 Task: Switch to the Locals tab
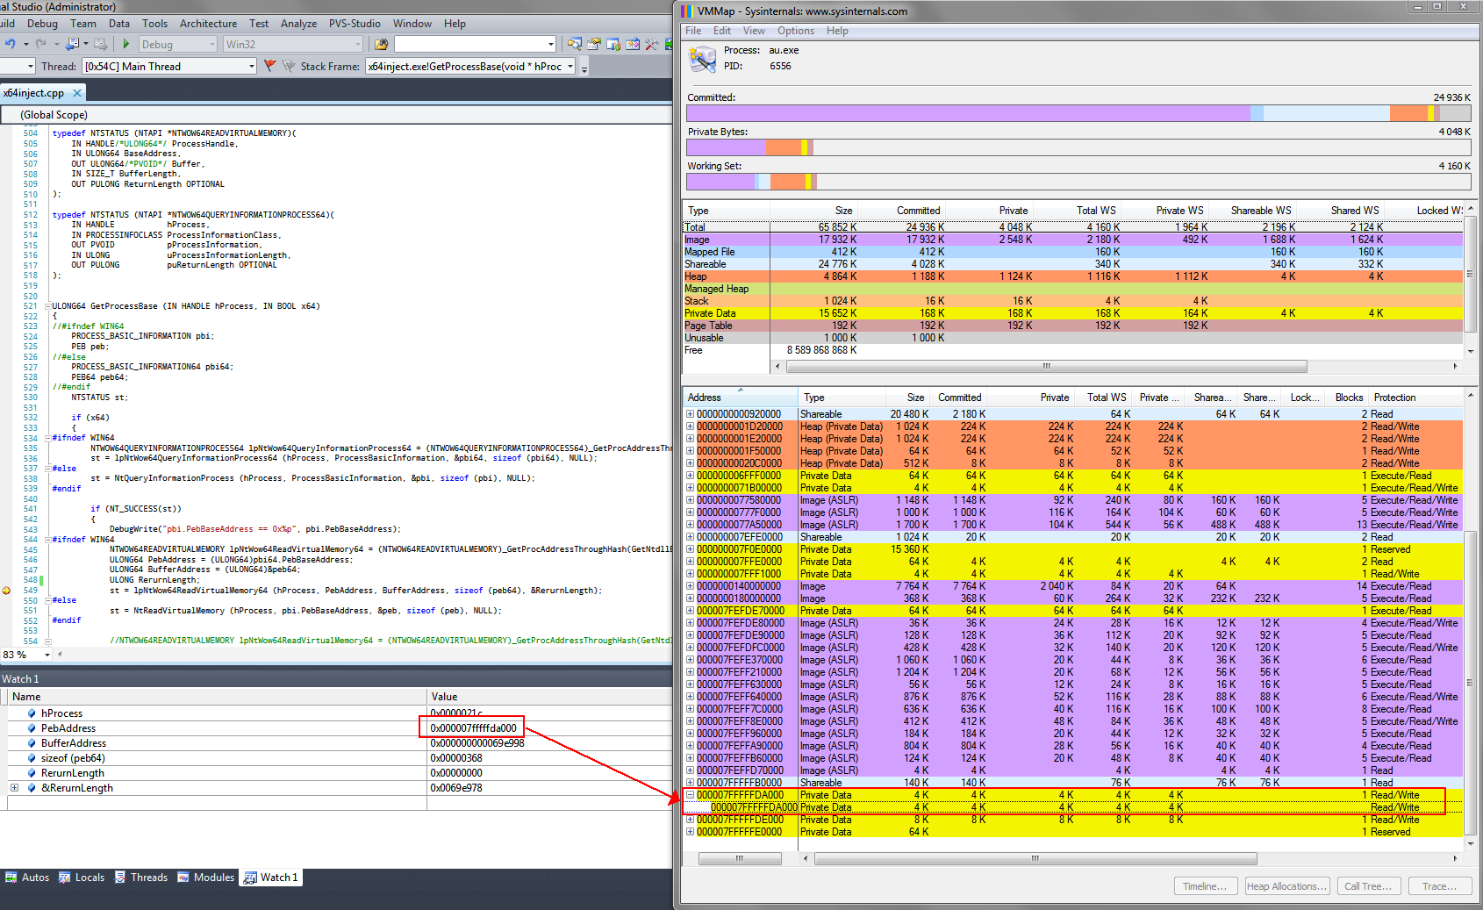click(x=81, y=878)
